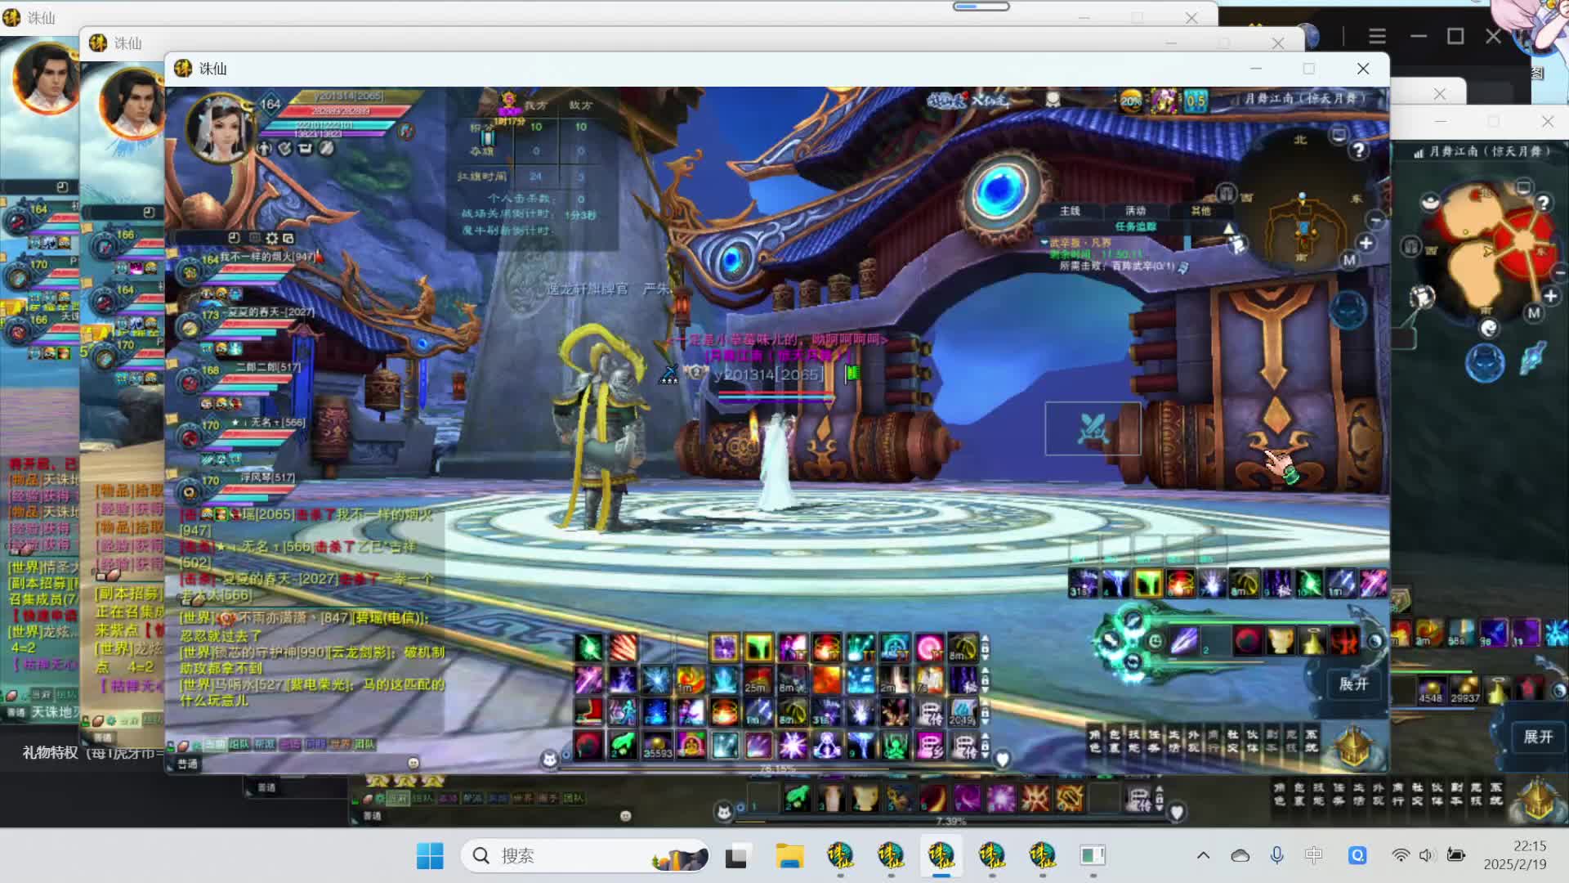This screenshot has height=883, width=1569.
Task: Click the 普通 chat channel button
Action: [x=187, y=764]
